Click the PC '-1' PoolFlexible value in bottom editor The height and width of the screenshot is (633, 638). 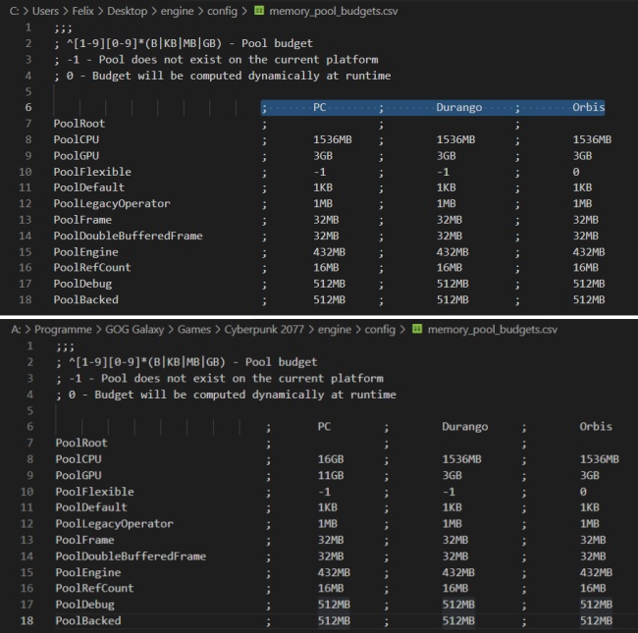324,492
